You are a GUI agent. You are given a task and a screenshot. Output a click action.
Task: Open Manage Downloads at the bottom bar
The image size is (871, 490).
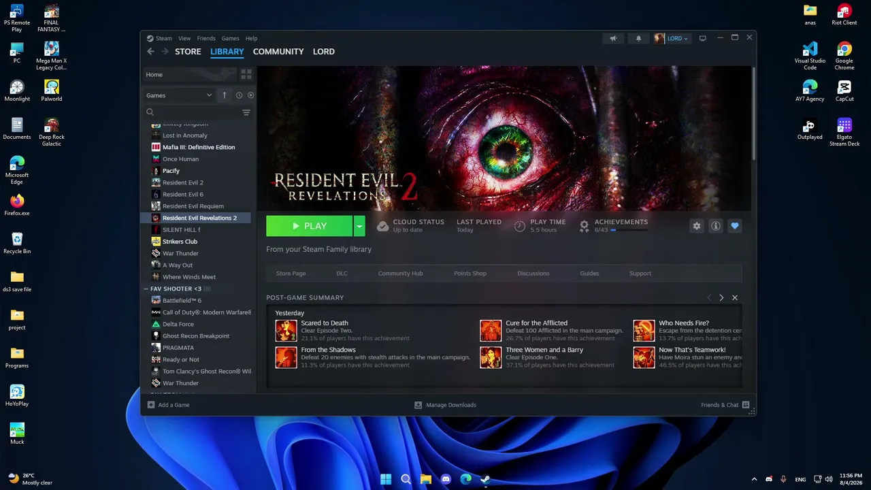click(x=446, y=405)
